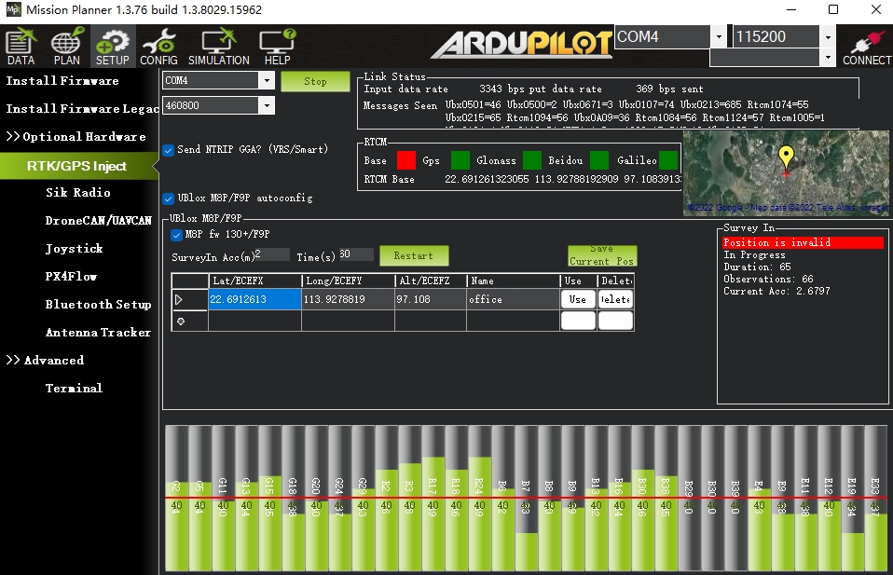This screenshot has height=575, width=893.
Task: Click the Observations: 66 text
Action: coord(768,280)
